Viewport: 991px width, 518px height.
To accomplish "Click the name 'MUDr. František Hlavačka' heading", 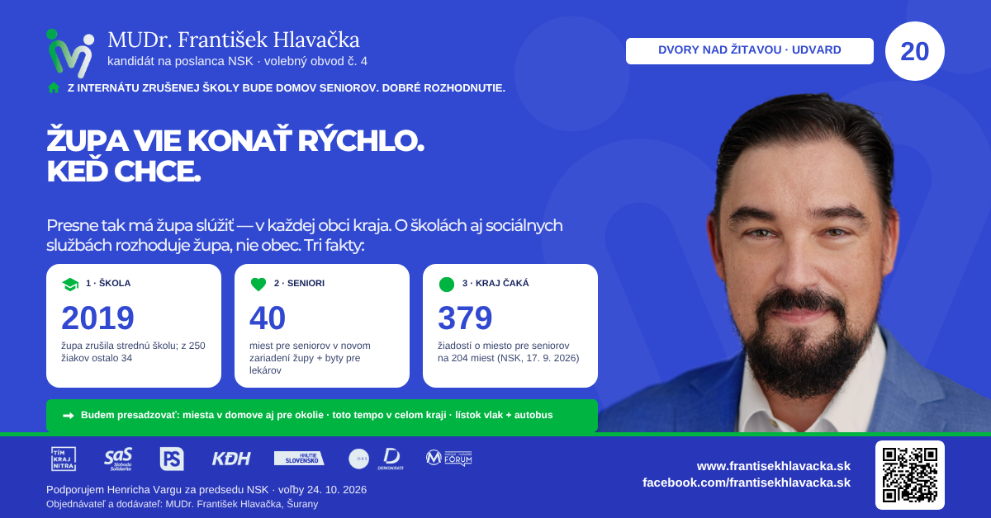I will [234, 40].
